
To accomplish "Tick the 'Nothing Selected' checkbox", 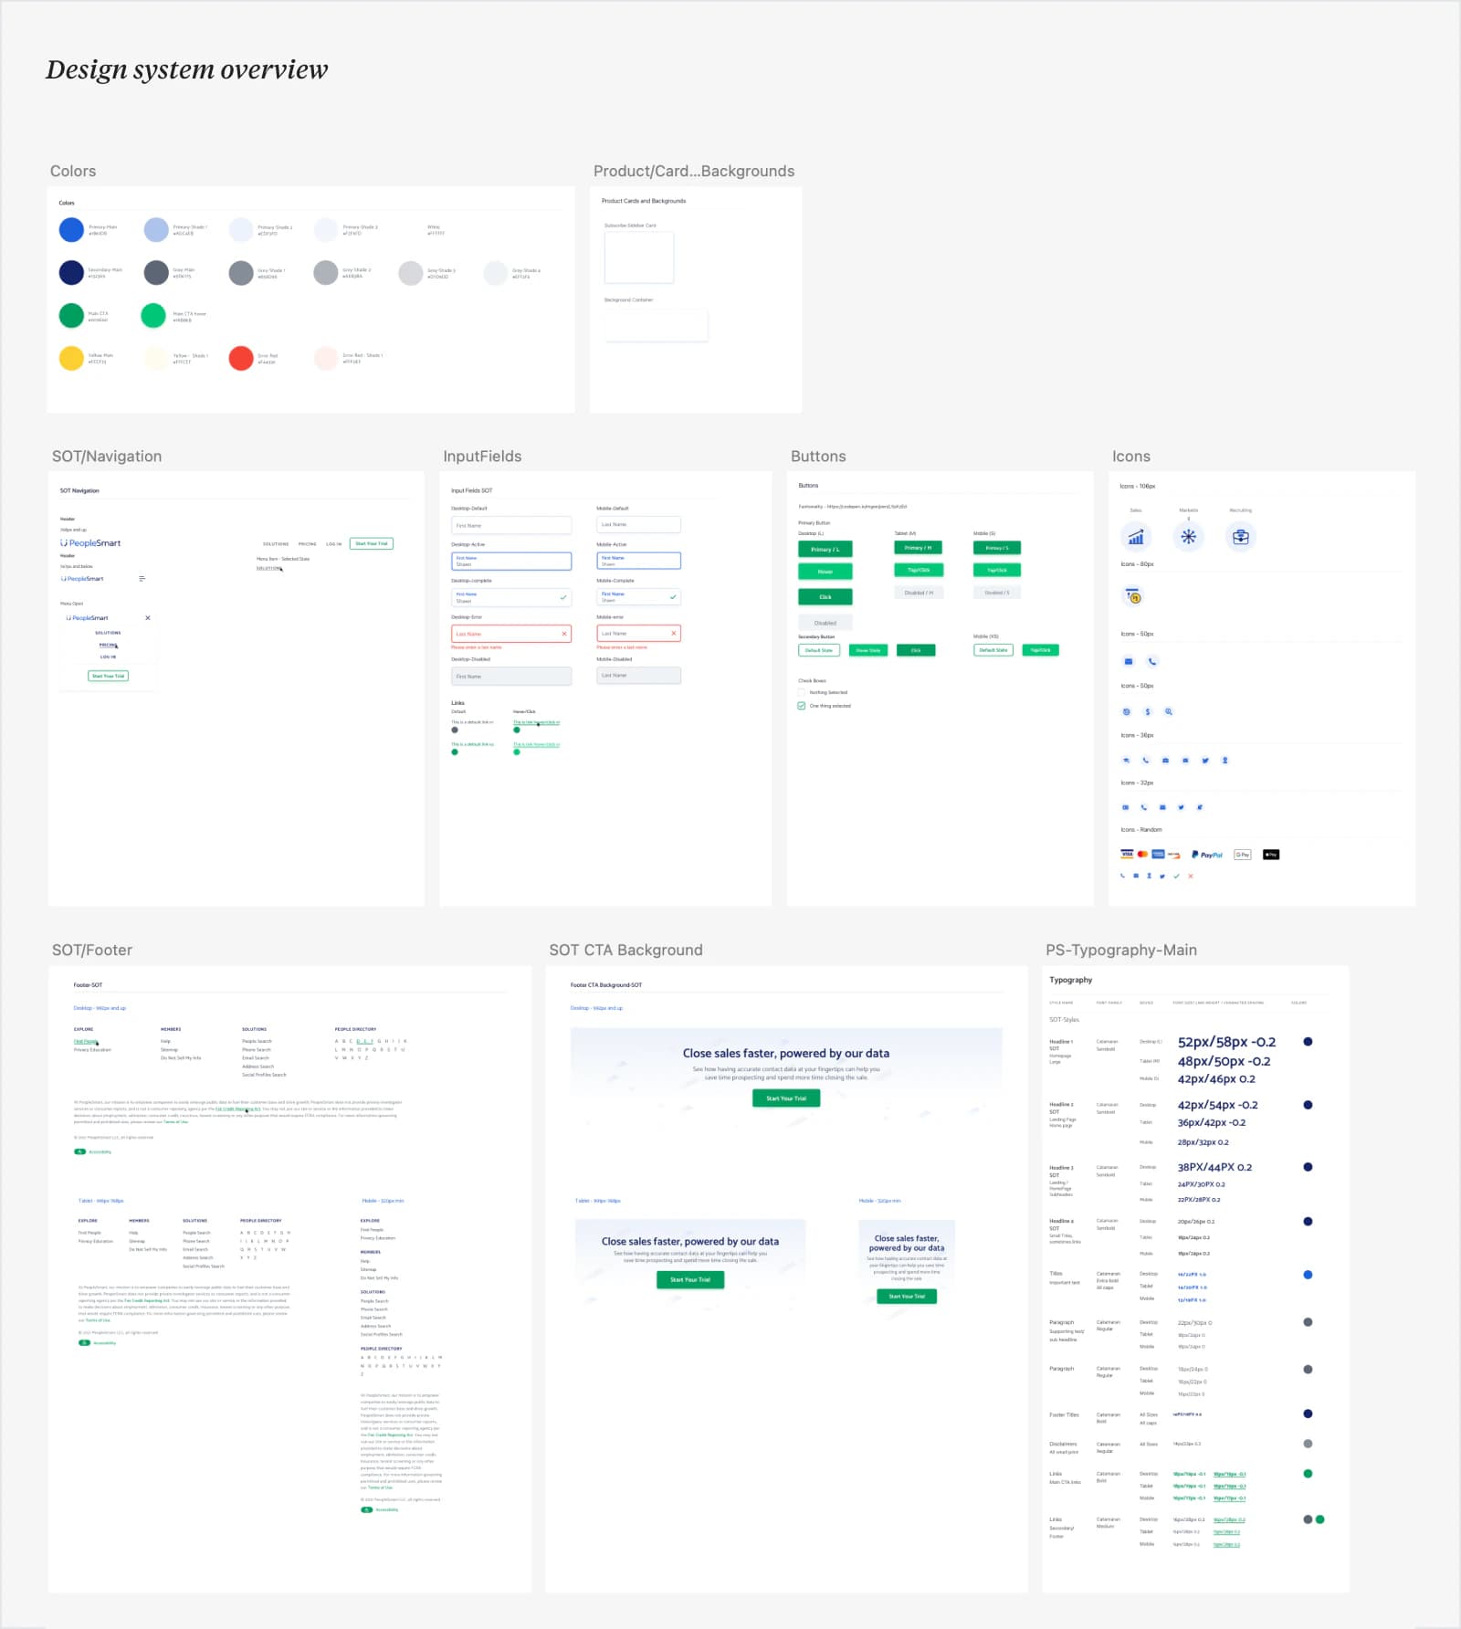I will 802,692.
